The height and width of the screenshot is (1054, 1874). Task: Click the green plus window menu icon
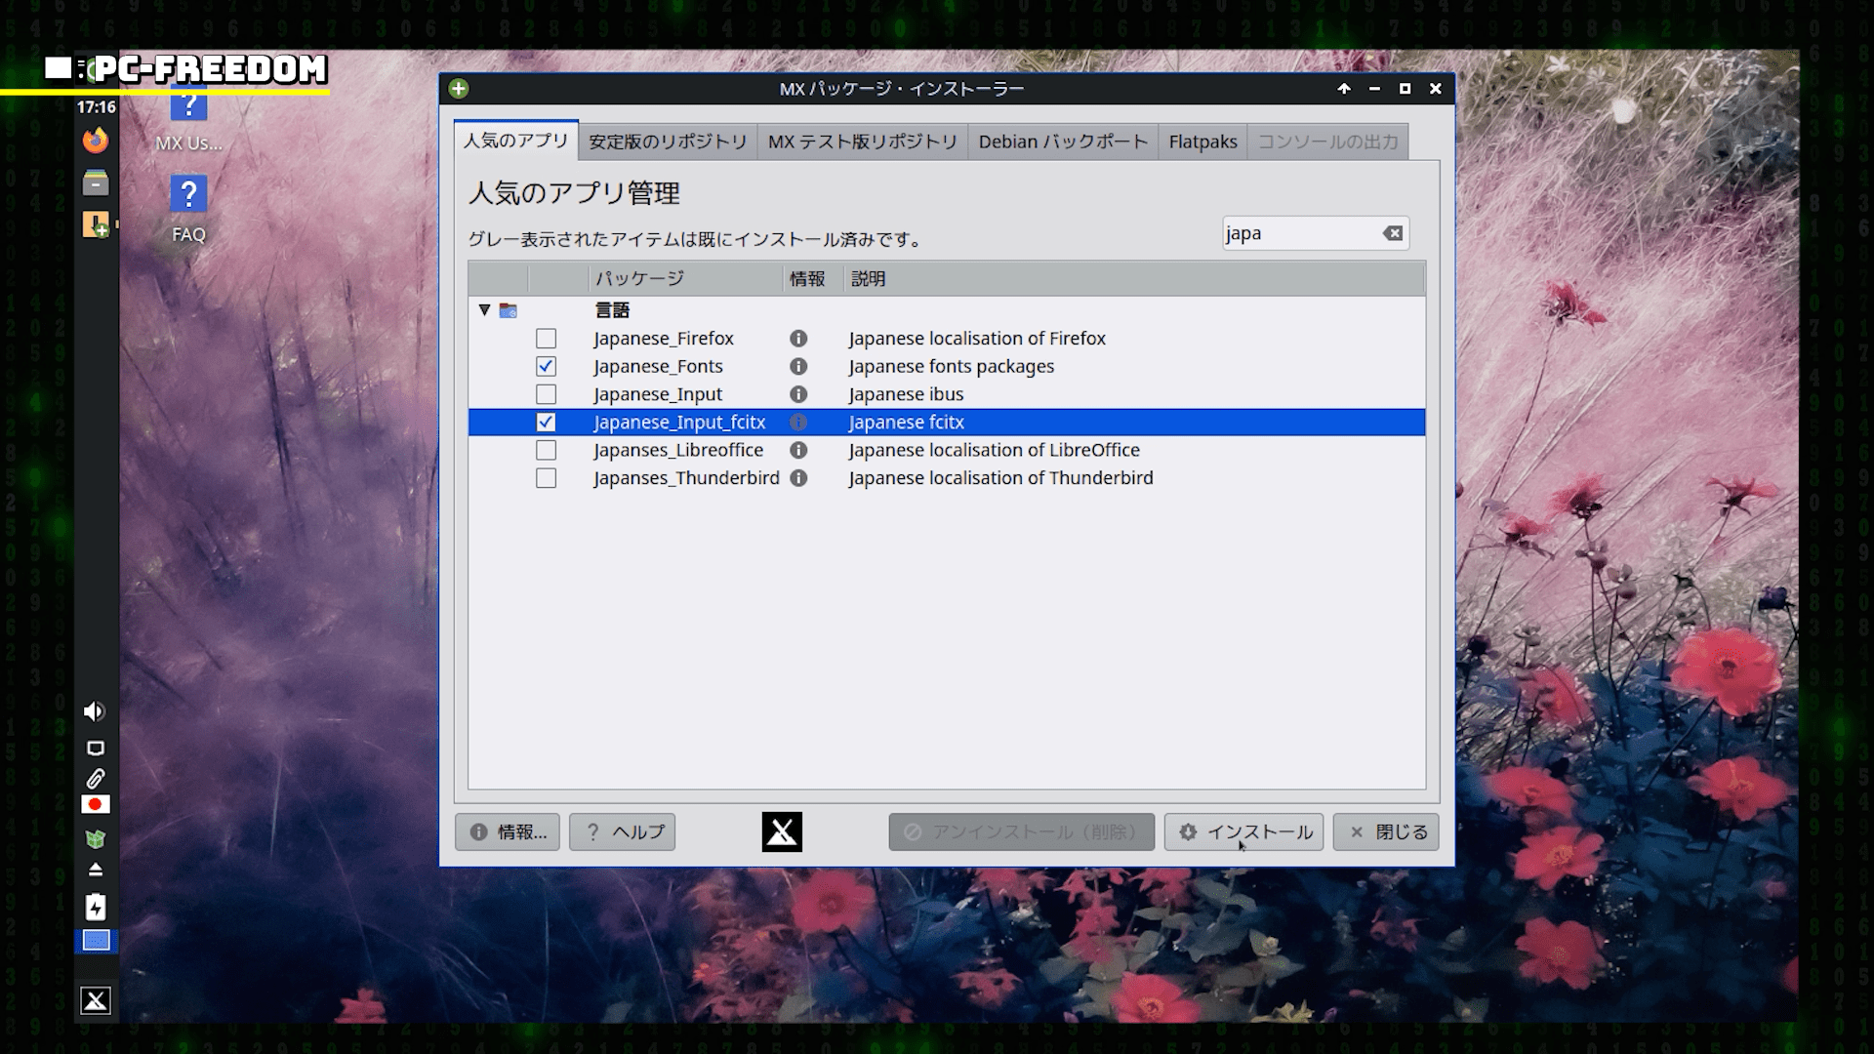click(x=459, y=89)
